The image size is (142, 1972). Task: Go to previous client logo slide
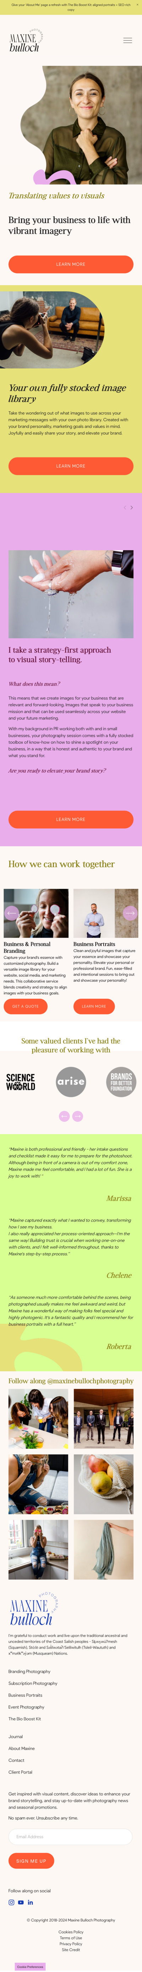[64, 1116]
